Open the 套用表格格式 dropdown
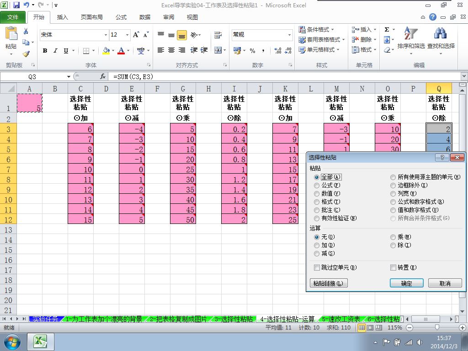 tap(321, 40)
